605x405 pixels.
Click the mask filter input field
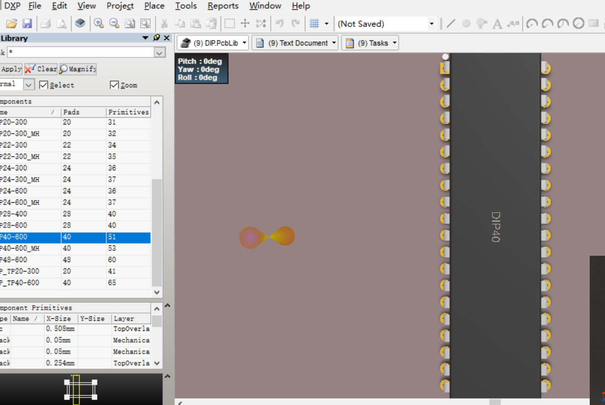click(81, 53)
